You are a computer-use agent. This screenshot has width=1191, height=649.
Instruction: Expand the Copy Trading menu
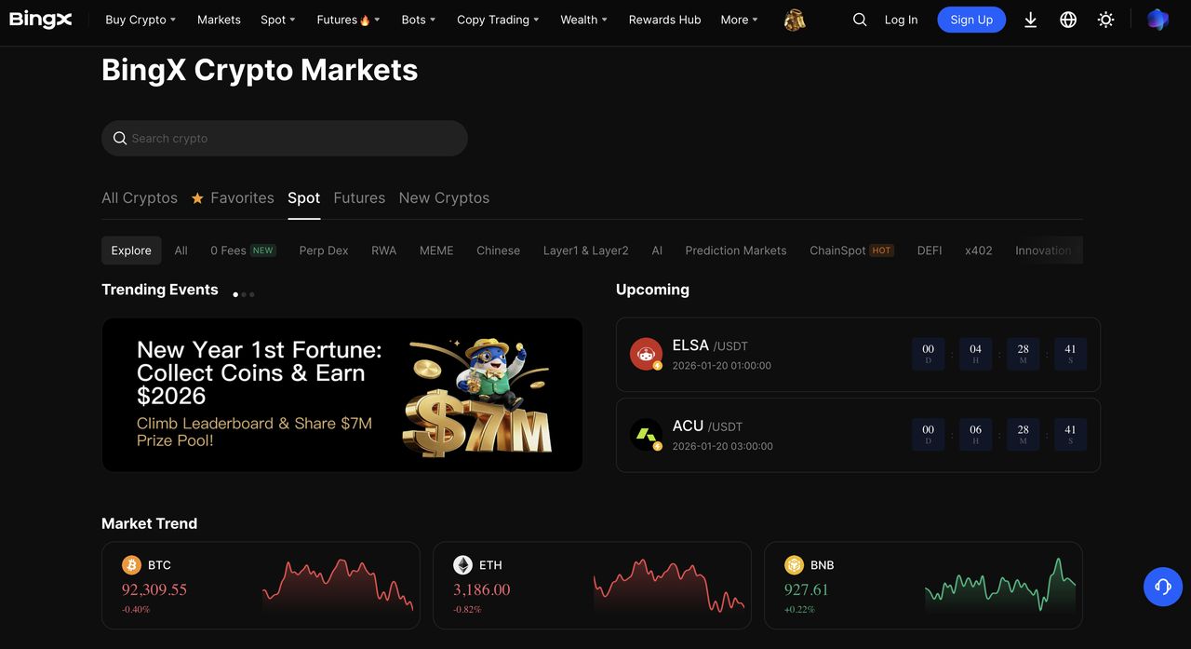(498, 20)
